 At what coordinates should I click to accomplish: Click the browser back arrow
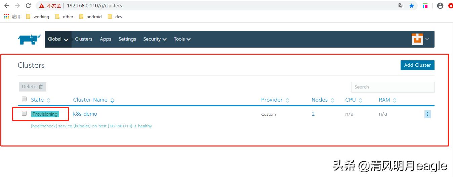7,6
